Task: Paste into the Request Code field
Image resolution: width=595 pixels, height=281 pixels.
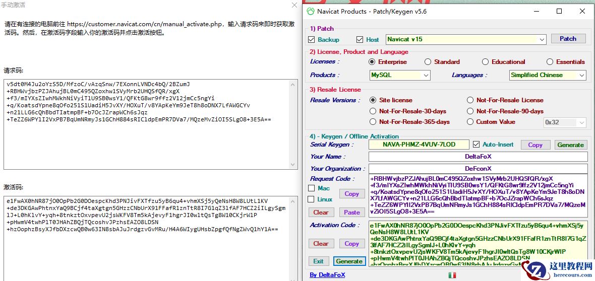Action: [x=352, y=213]
